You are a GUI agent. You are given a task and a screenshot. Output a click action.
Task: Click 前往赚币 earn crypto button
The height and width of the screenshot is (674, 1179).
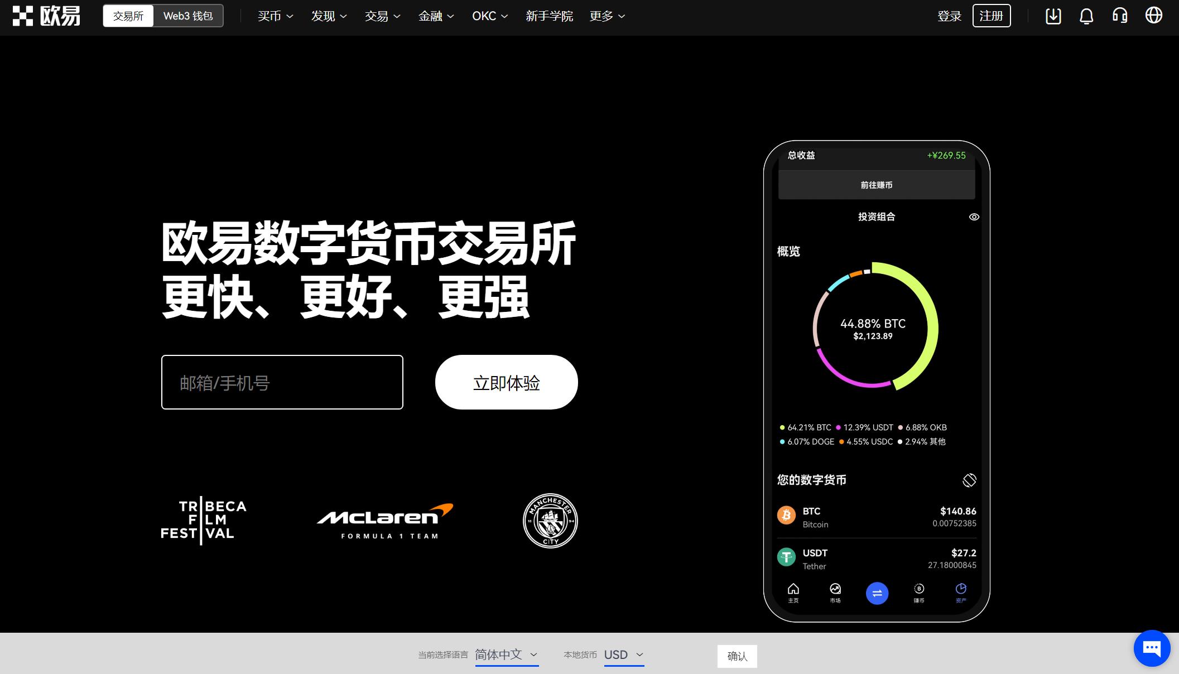pos(876,185)
